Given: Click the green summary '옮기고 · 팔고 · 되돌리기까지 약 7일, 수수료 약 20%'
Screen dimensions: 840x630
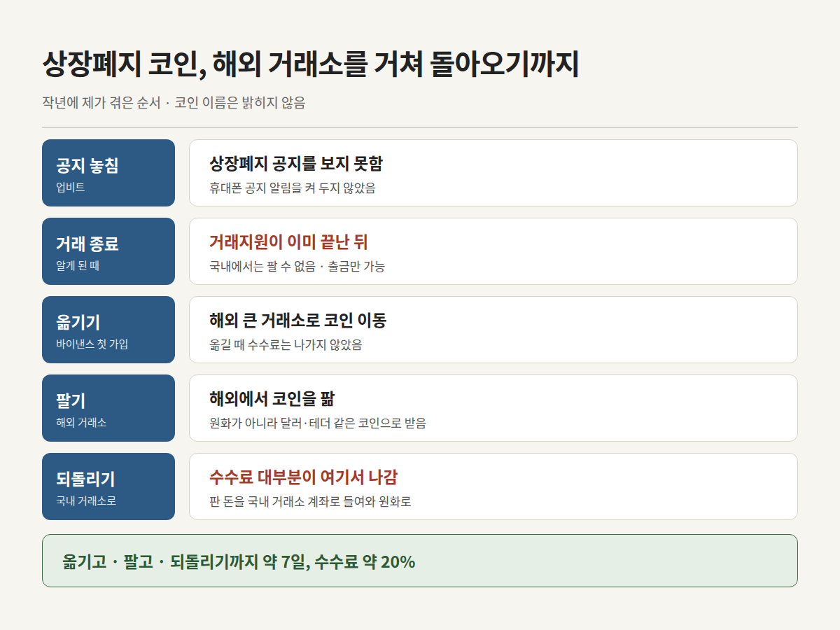Looking at the screenshot, I should (x=239, y=561).
